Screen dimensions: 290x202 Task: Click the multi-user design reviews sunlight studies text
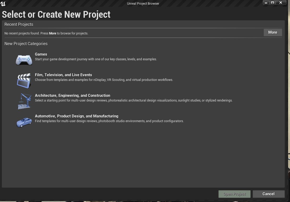pyautogui.click(x=134, y=100)
